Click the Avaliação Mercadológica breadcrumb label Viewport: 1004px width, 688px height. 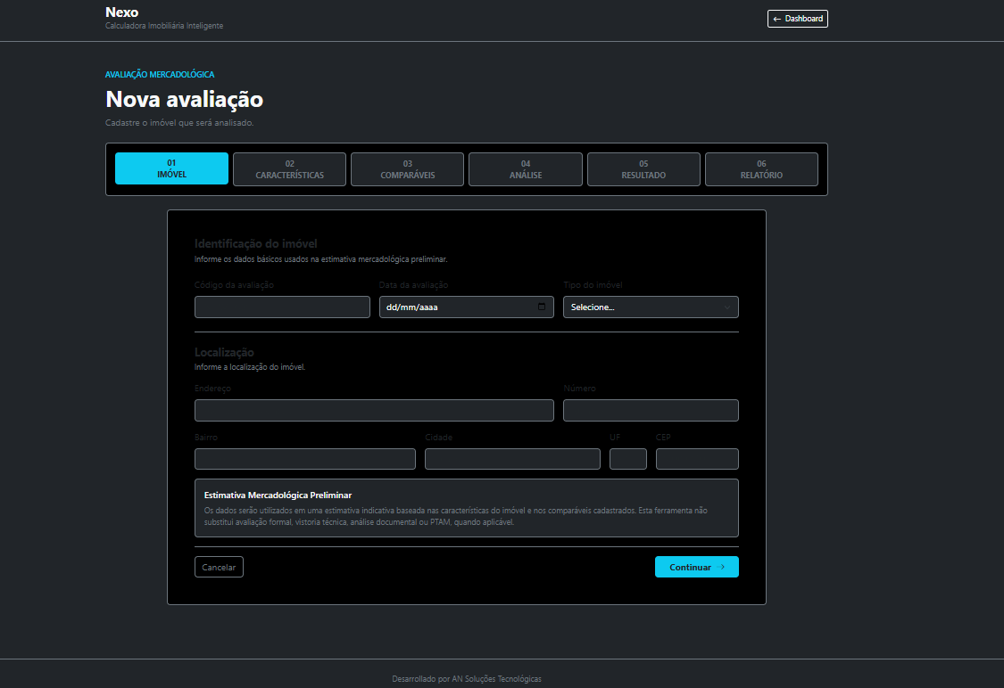coord(160,75)
